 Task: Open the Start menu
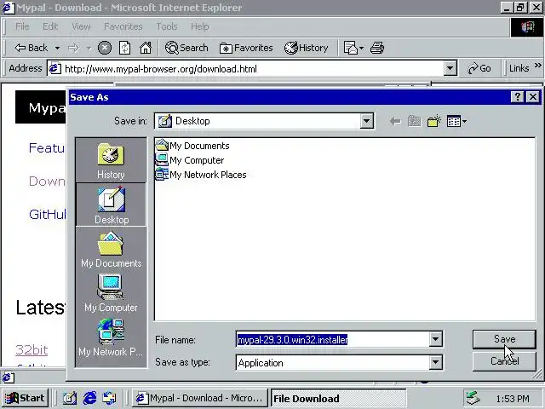point(25,398)
